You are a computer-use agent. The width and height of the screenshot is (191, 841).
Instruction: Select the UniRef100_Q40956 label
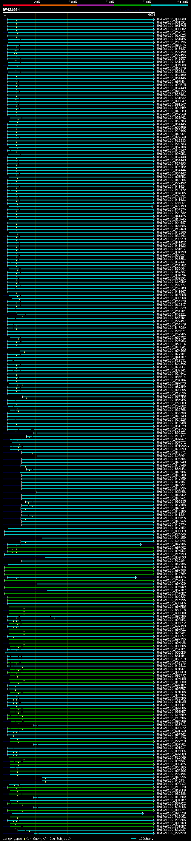coord(171,777)
